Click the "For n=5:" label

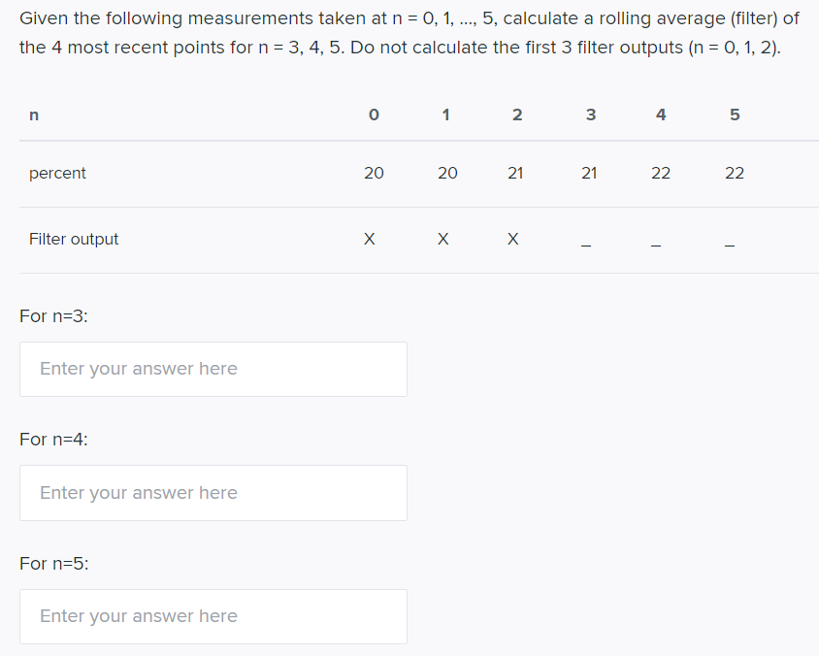pos(53,564)
